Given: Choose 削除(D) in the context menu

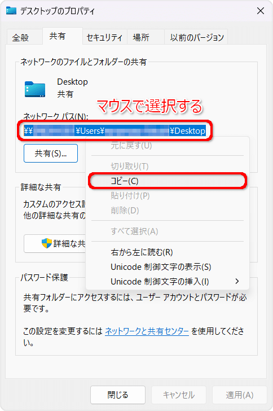Looking at the screenshot, I should (x=168, y=210).
